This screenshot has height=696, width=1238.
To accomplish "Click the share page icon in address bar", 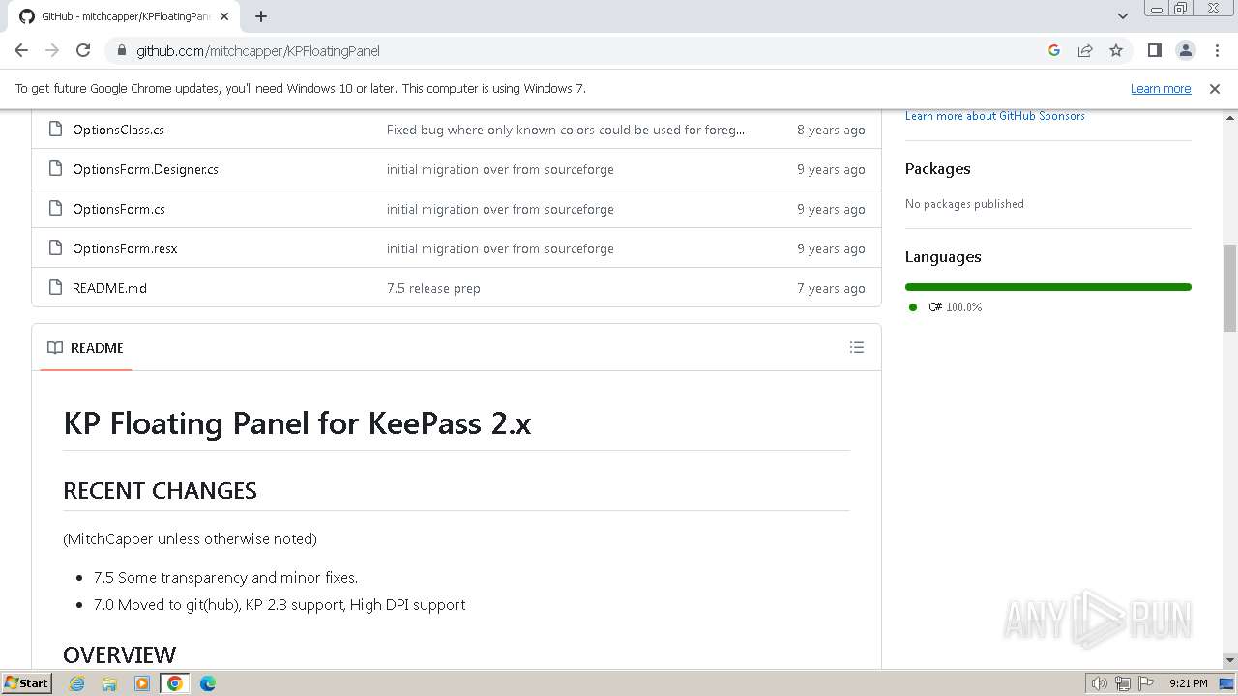I will click(x=1085, y=50).
